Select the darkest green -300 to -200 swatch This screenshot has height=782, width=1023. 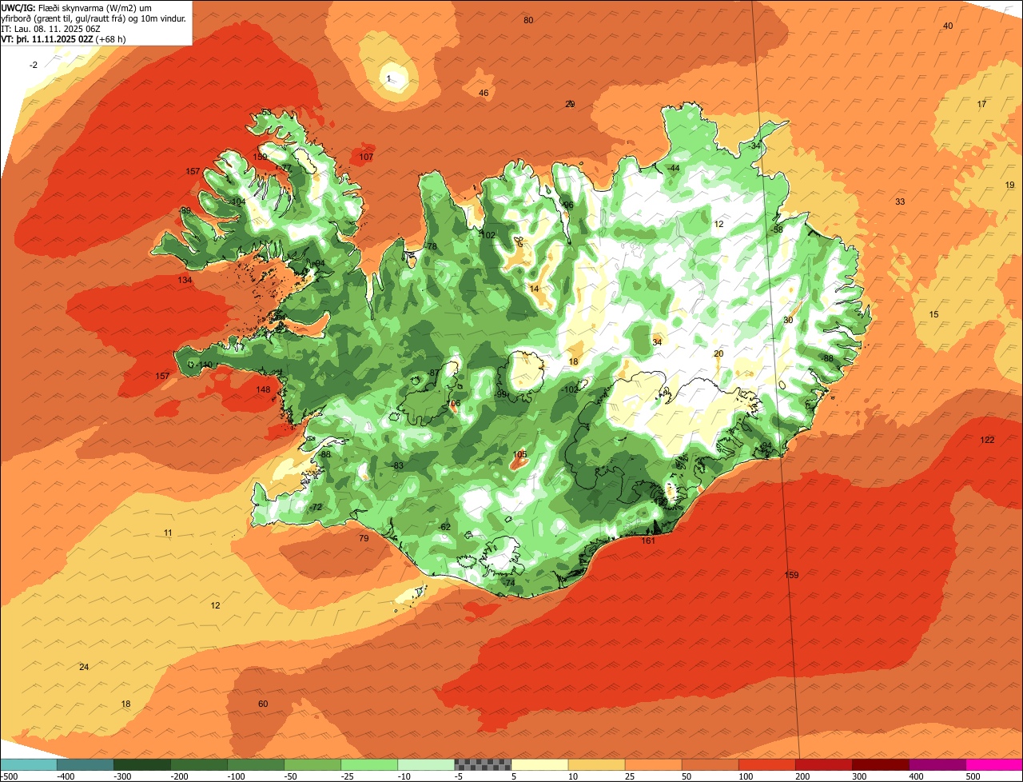pyautogui.click(x=142, y=764)
